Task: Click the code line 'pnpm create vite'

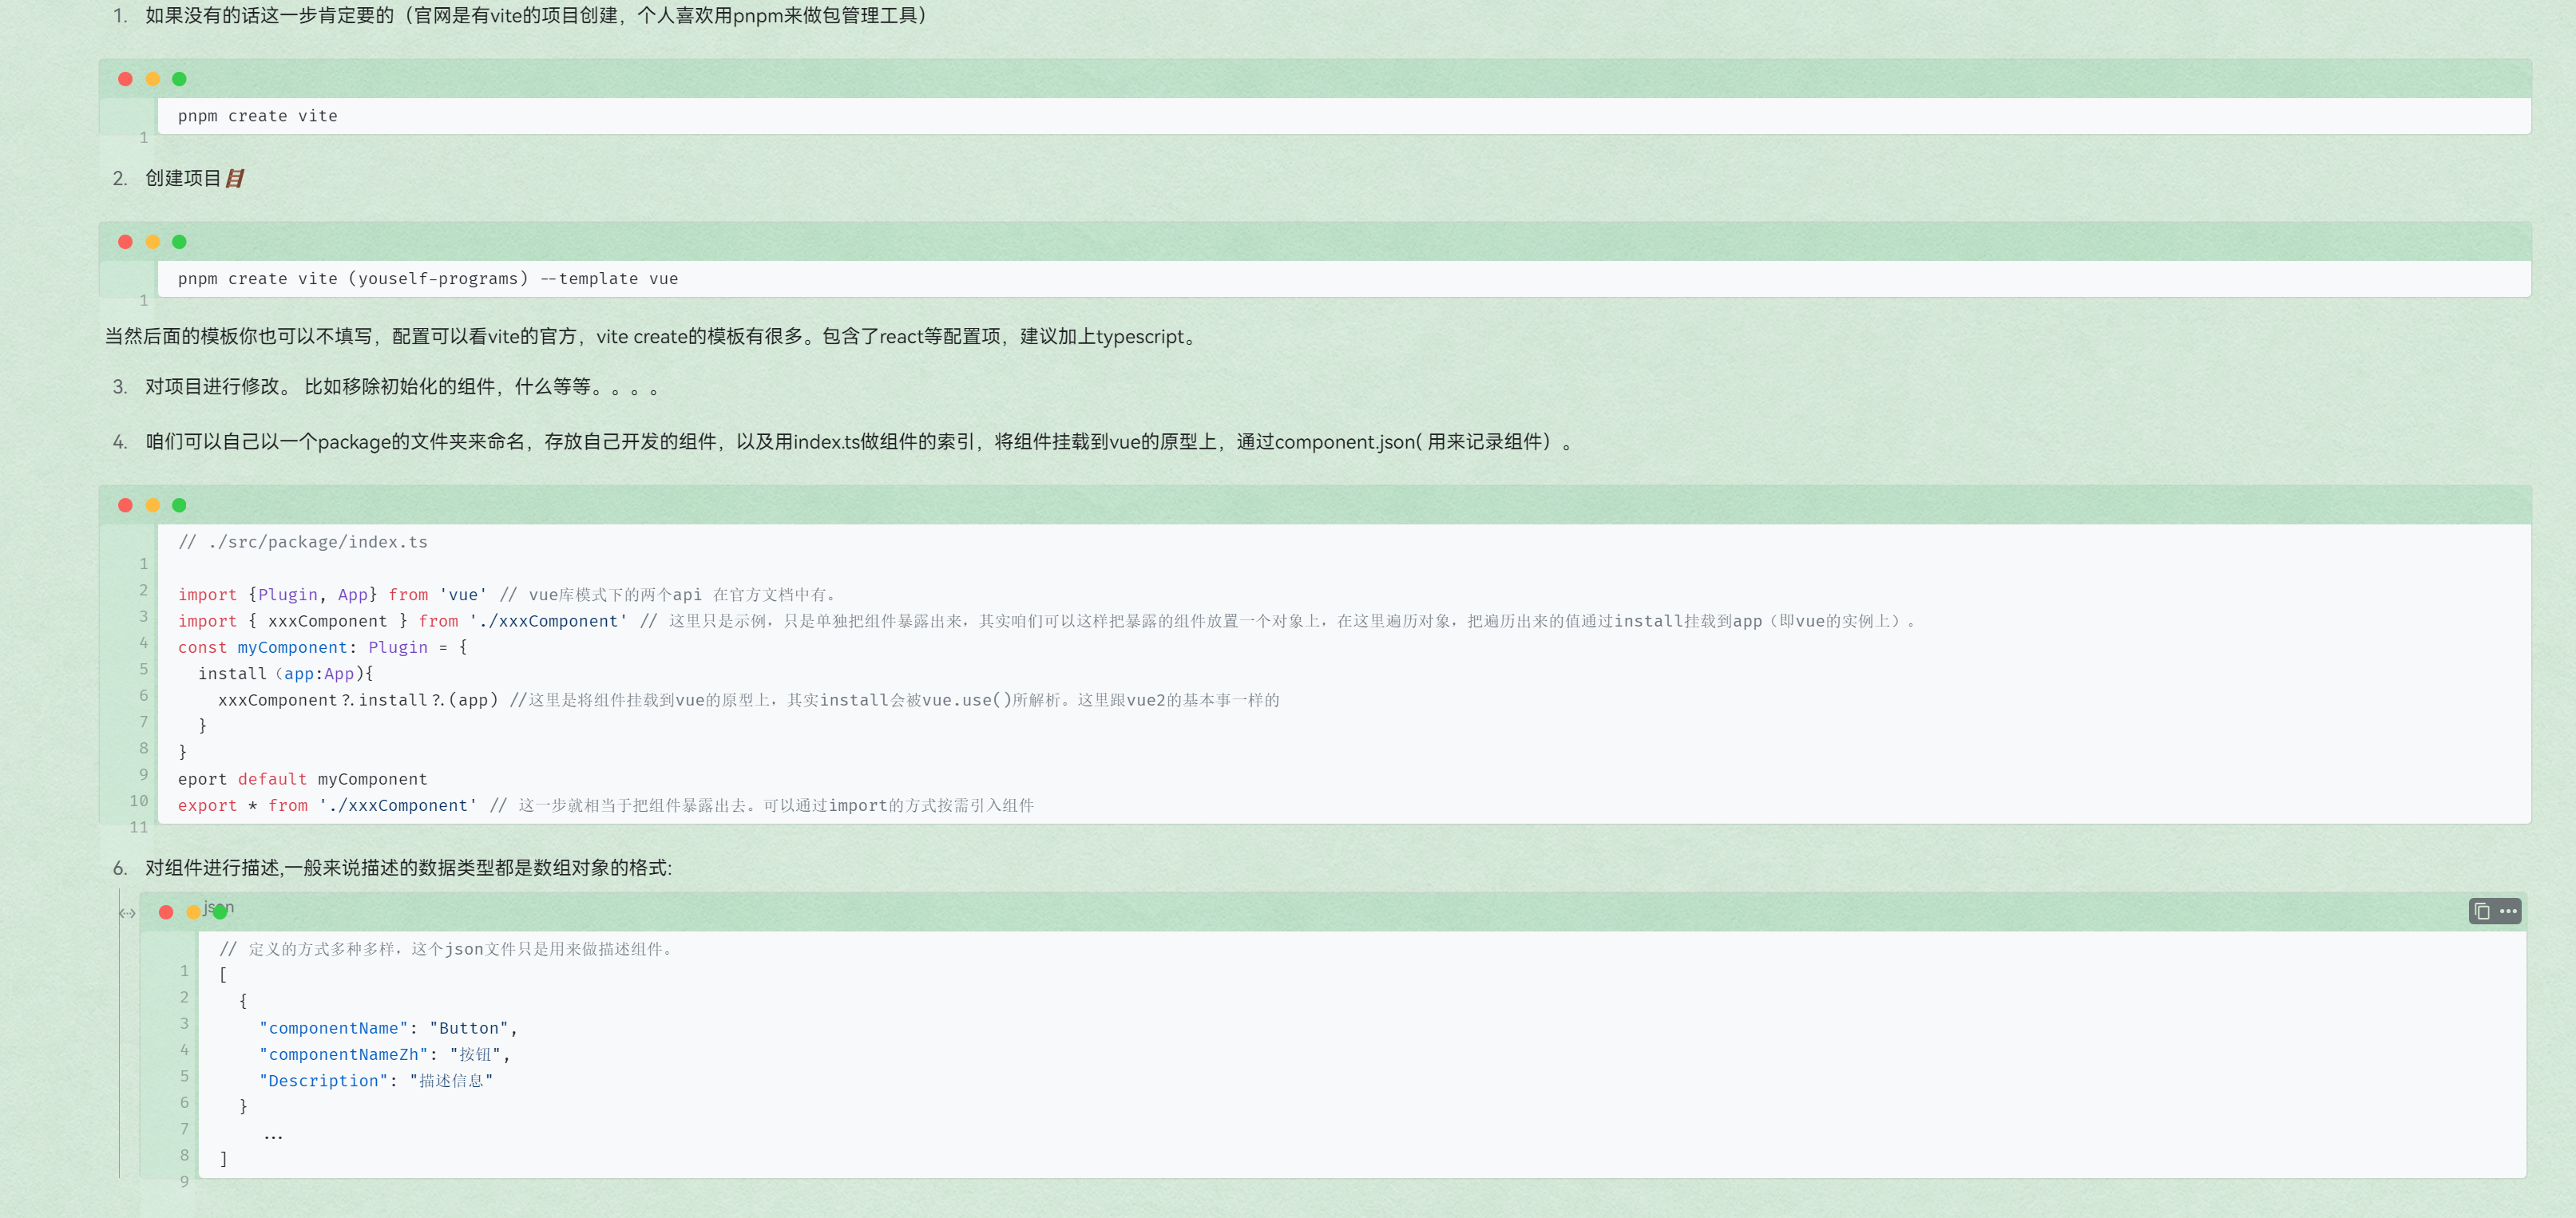Action: pos(258,116)
